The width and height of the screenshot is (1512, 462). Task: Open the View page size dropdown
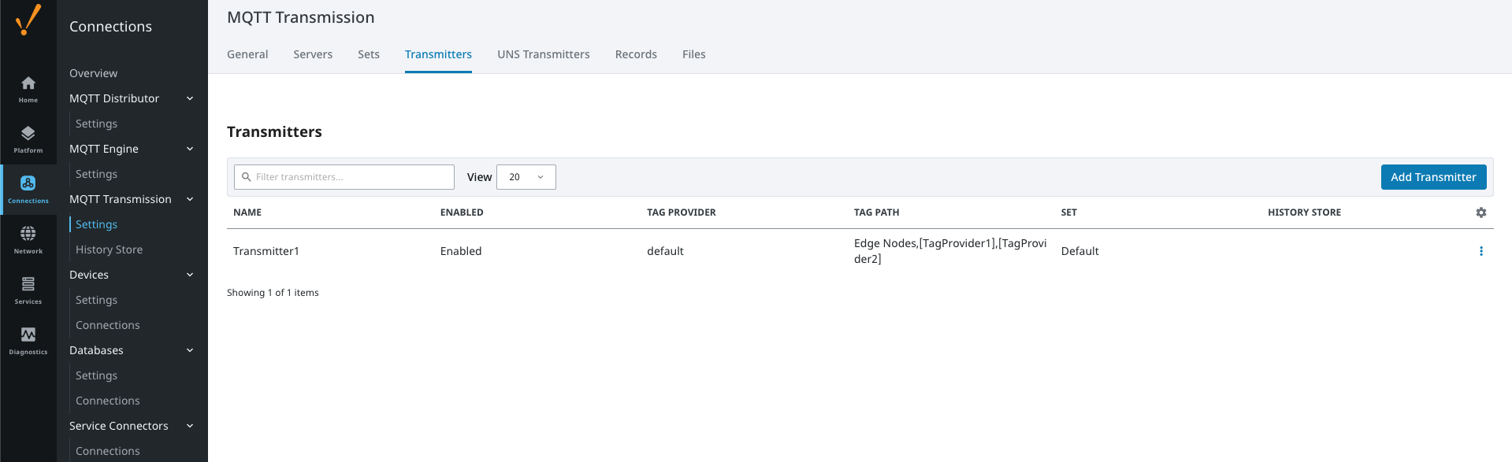[x=526, y=177]
